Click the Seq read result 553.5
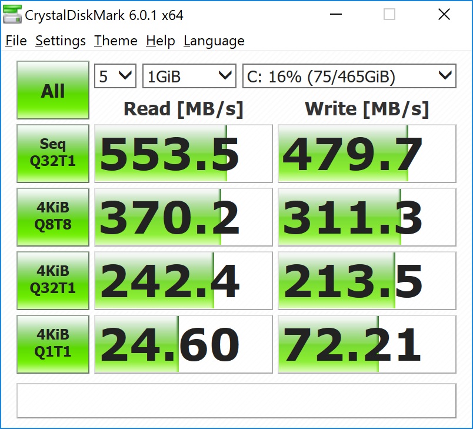The image size is (473, 429). coord(184,154)
